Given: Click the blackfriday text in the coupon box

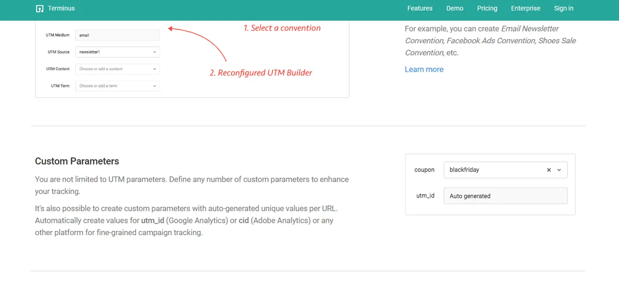Looking at the screenshot, I should (464, 170).
